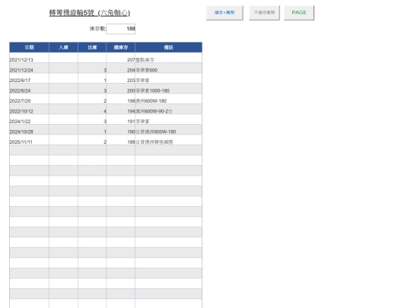Click the remark cell in 2025/11/11 row
Image resolution: width=411 pixels, height=308 pixels.
point(168,140)
